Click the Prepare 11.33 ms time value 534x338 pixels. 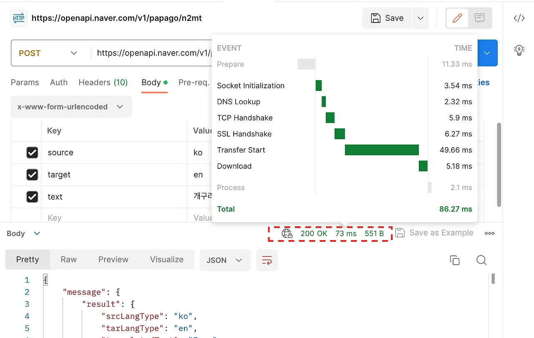click(457, 64)
